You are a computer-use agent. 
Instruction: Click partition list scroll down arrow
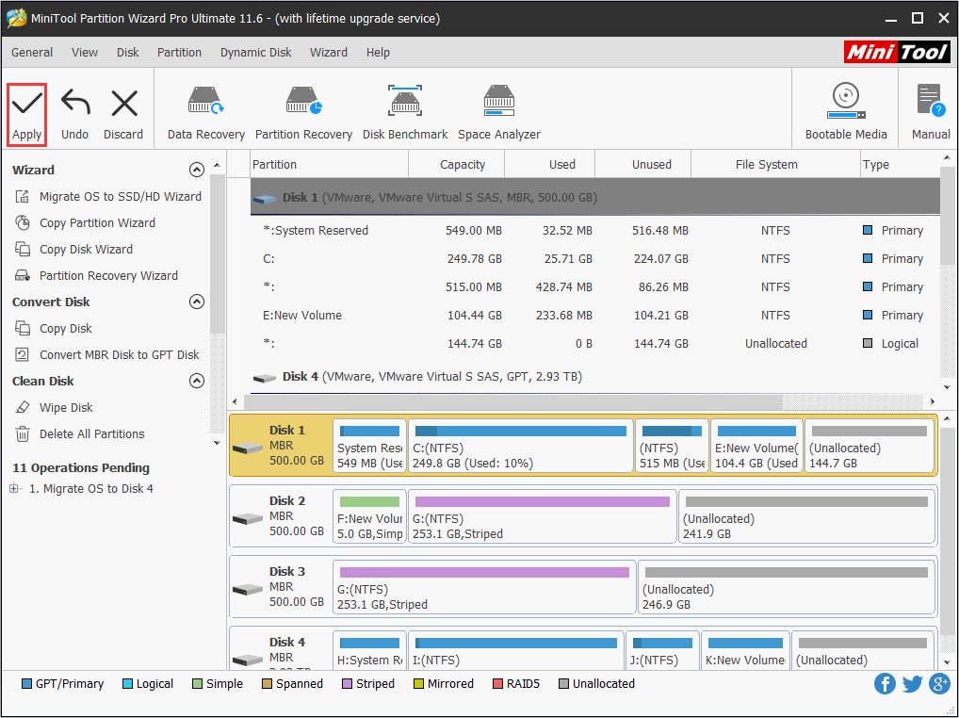(x=947, y=386)
